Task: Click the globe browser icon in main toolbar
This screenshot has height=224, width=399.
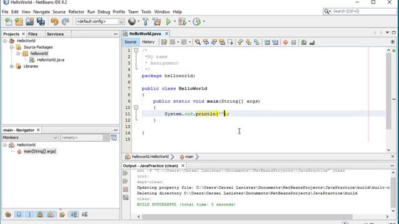Action: tap(132, 22)
